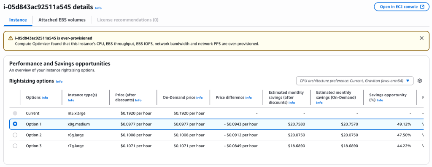Open License recommendations (0) tab

coord(127,20)
